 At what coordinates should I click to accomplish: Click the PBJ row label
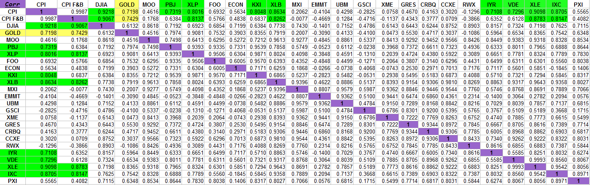tap(12, 47)
